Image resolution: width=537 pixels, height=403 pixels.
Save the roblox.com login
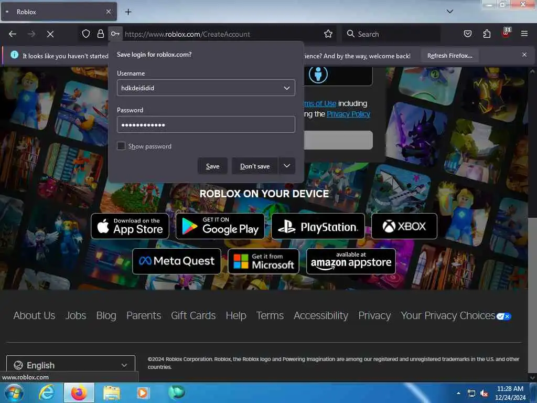click(x=212, y=166)
